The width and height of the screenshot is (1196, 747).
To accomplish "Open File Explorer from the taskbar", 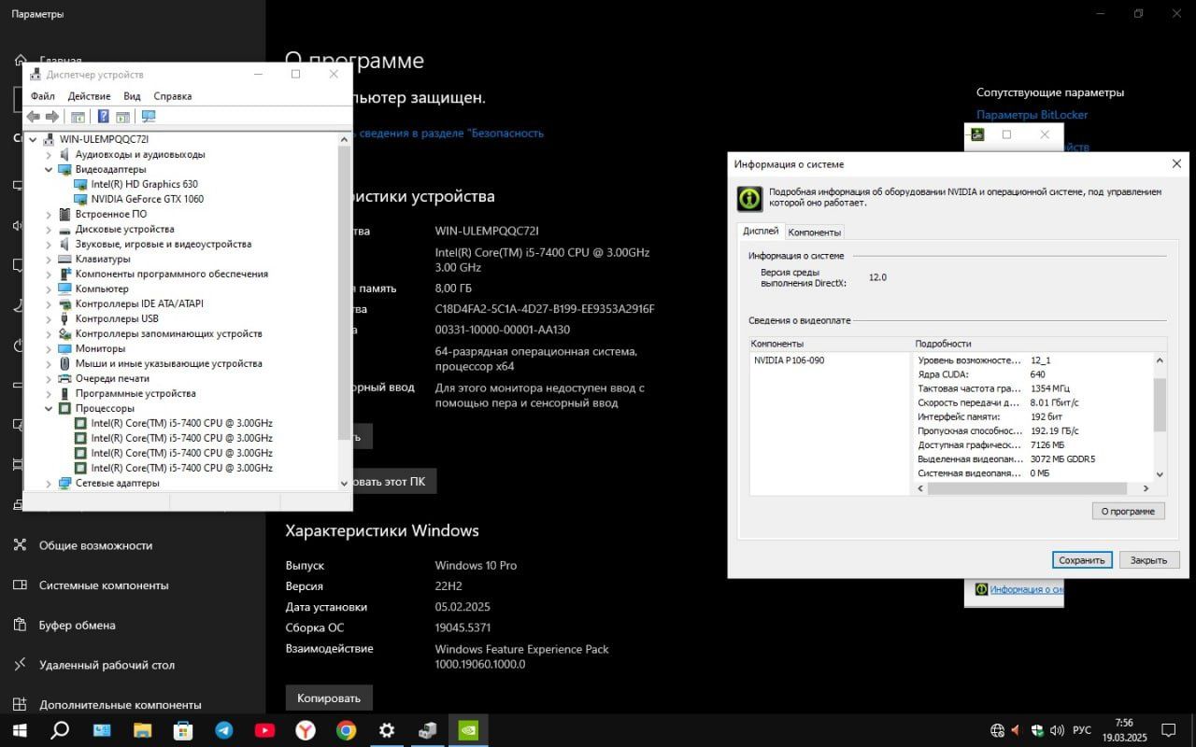I will [x=142, y=730].
